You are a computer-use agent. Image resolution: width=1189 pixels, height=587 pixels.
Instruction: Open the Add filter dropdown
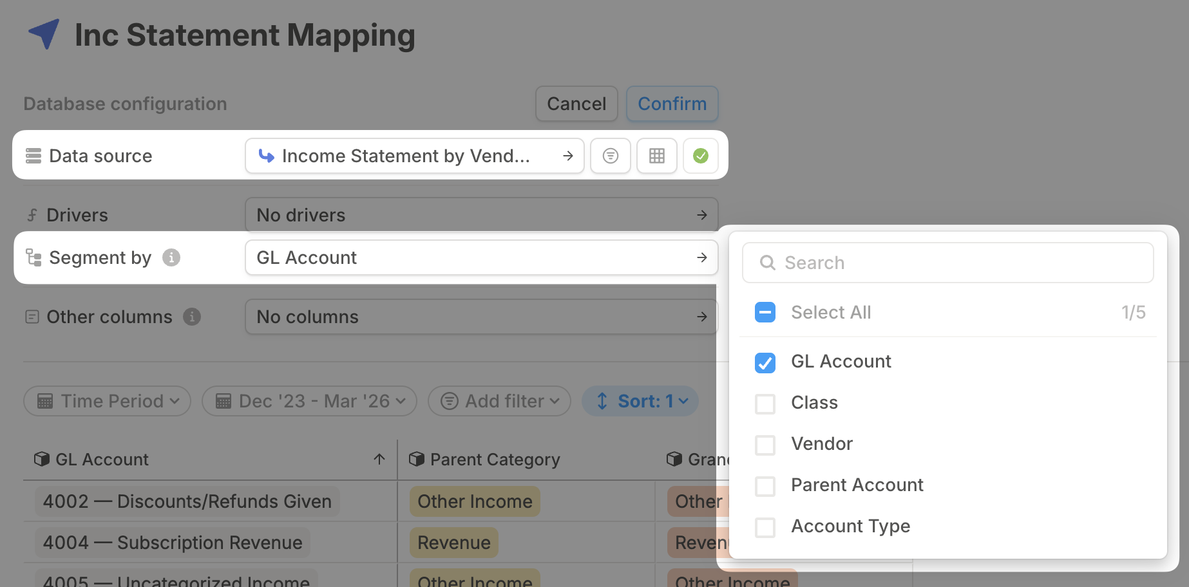(x=499, y=401)
